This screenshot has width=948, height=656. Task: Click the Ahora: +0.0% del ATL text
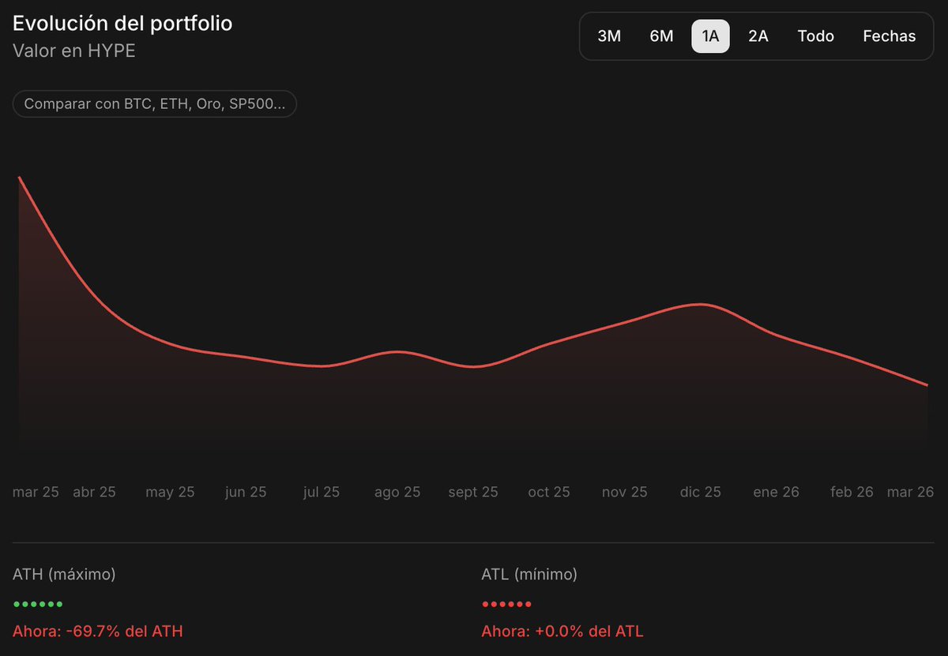pos(562,632)
